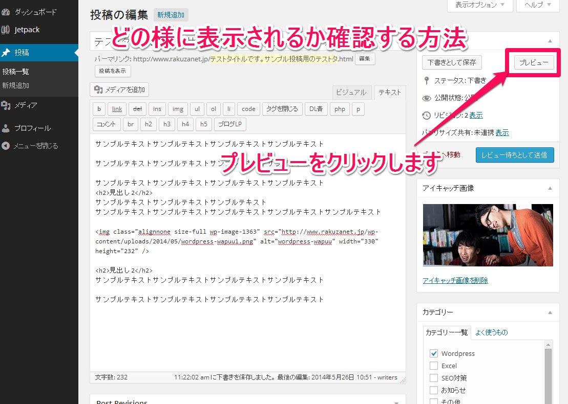The image size is (568, 404).
Task: Insert image with img quicktag
Action: (x=178, y=109)
